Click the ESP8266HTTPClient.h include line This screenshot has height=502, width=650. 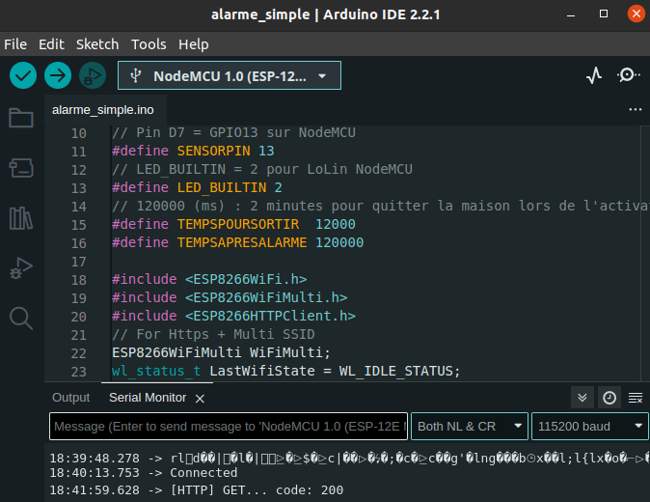click(x=233, y=316)
